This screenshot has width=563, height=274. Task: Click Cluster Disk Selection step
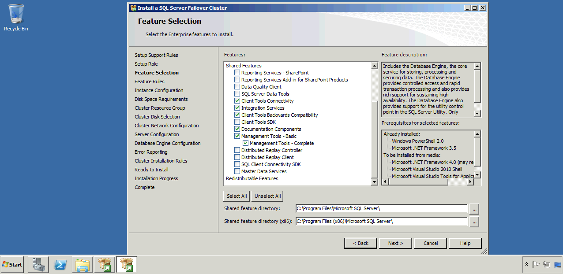coord(157,117)
